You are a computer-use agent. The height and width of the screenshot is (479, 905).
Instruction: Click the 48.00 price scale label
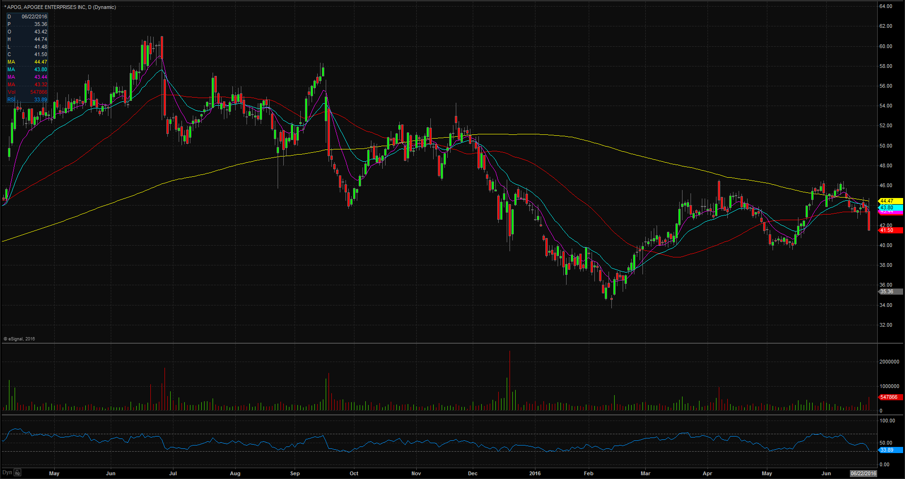click(x=886, y=165)
